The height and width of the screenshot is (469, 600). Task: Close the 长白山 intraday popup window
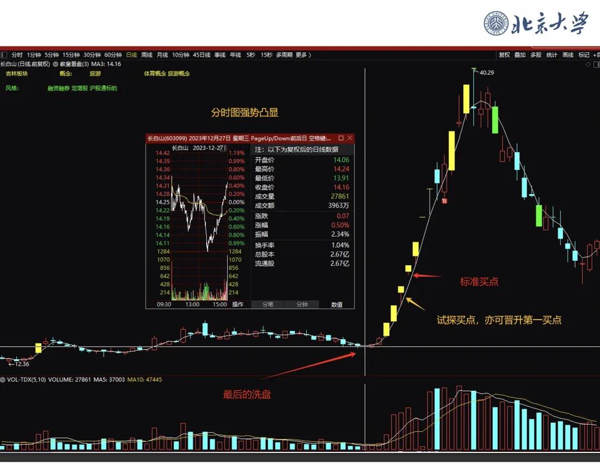[350, 138]
